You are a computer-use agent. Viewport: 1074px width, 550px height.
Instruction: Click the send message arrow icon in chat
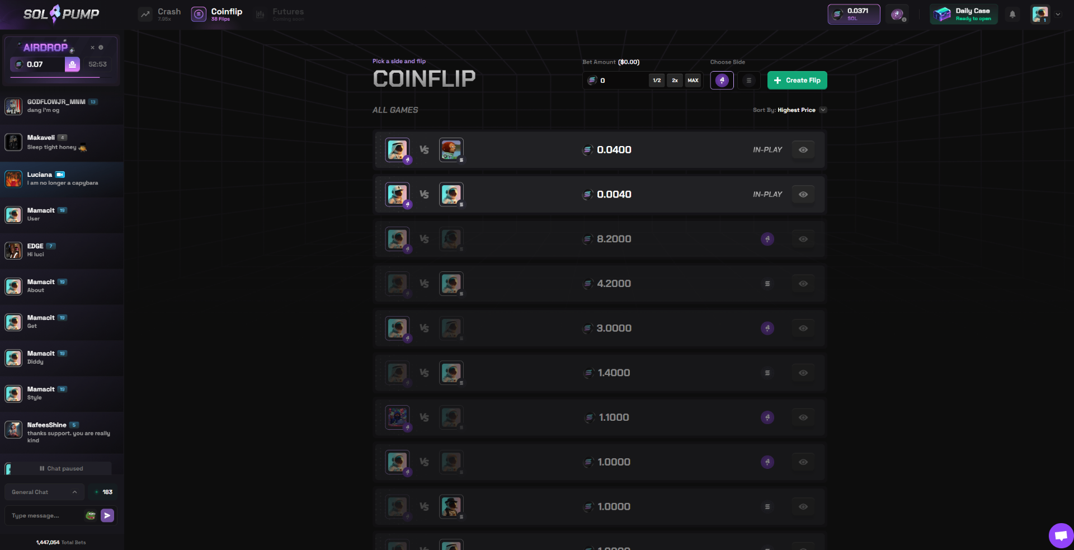click(107, 515)
